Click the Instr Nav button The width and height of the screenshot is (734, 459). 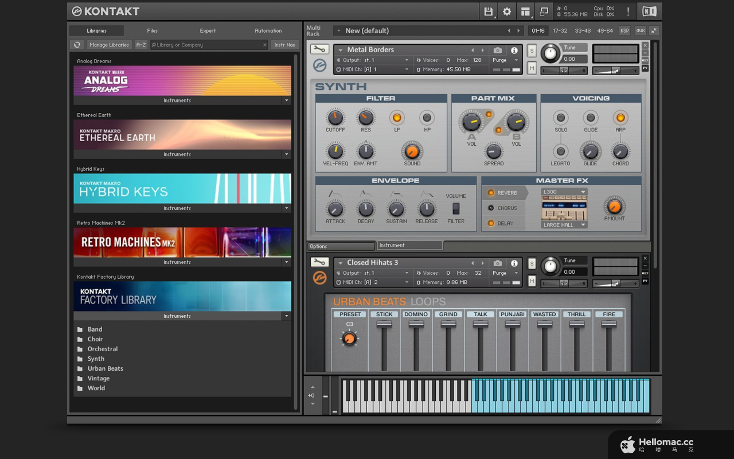click(x=284, y=45)
